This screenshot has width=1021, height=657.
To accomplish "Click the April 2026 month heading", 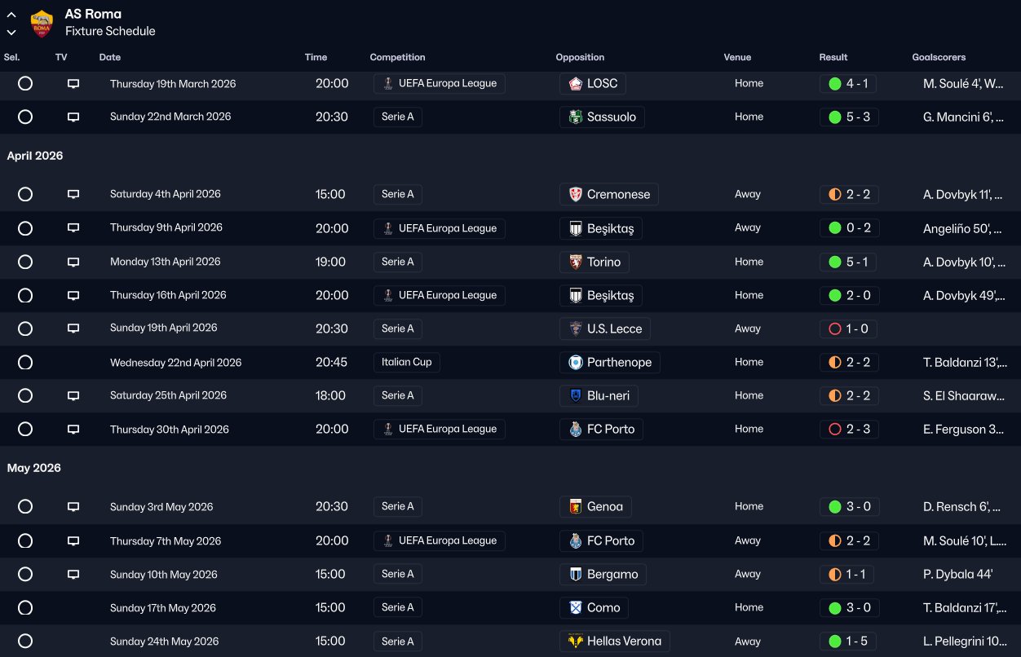I will pyautogui.click(x=35, y=156).
